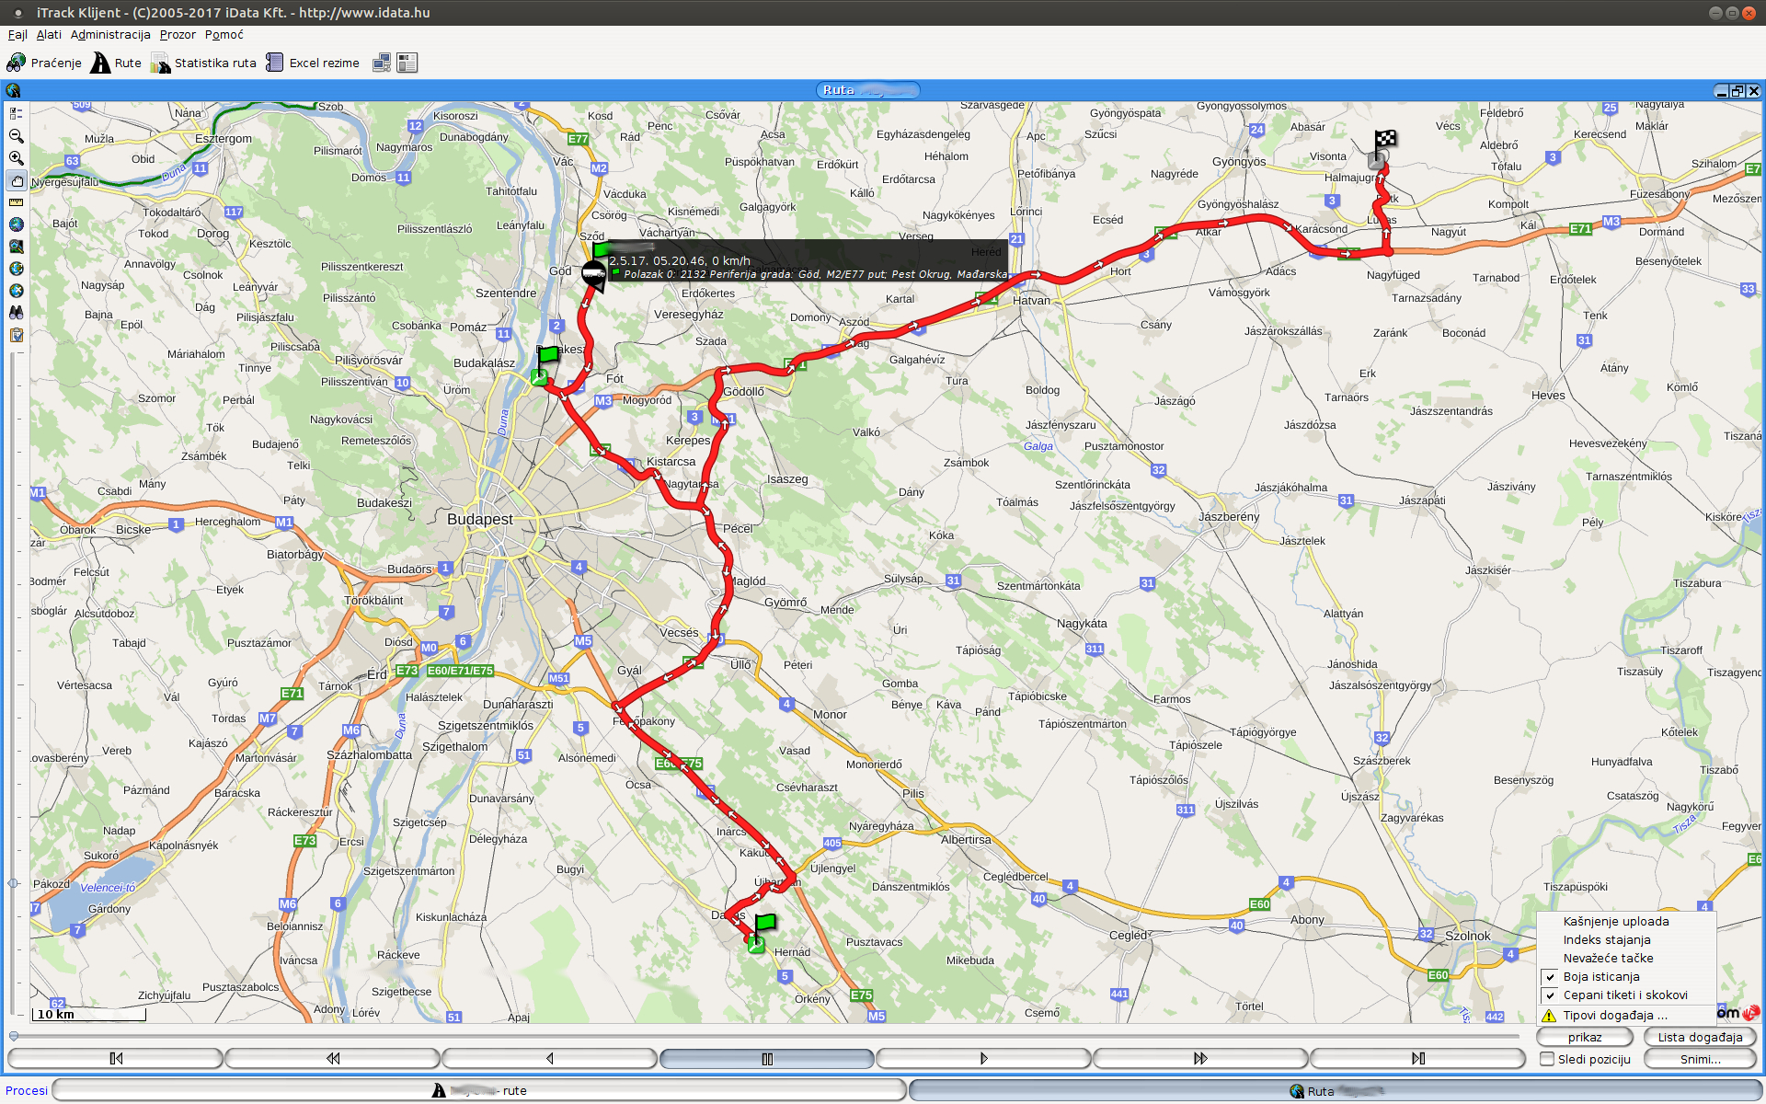Select the ruler distance measuring tool
1766x1104 pixels.
point(16,202)
